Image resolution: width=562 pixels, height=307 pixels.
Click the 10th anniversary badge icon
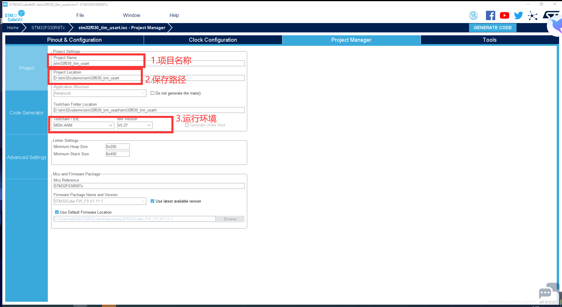[x=473, y=15]
